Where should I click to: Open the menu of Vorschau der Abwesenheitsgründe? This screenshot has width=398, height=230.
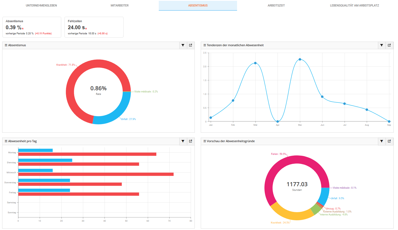(x=204, y=141)
